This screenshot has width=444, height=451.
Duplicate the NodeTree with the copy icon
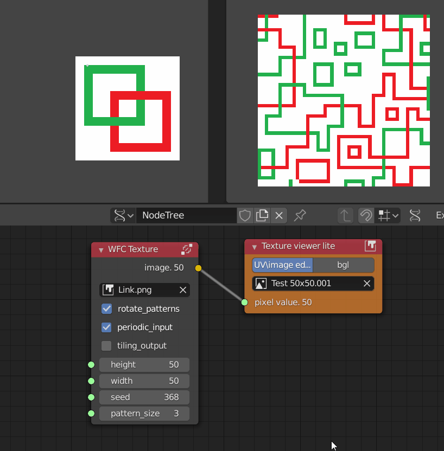tap(262, 215)
